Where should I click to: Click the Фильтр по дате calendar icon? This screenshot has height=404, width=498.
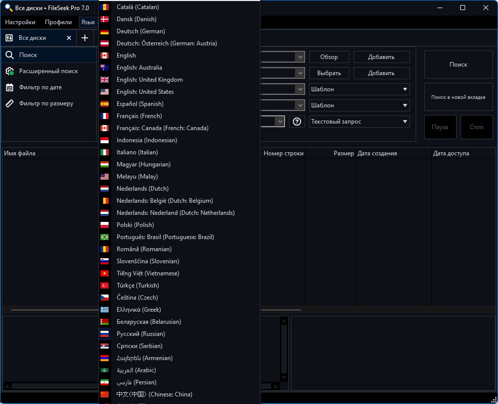pyautogui.click(x=10, y=87)
